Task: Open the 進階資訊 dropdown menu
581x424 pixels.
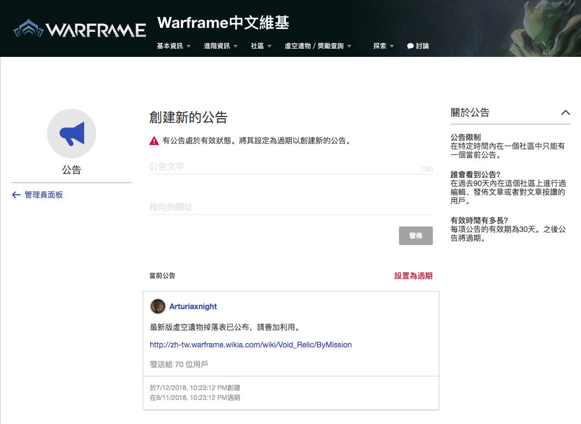Action: pyautogui.click(x=220, y=46)
